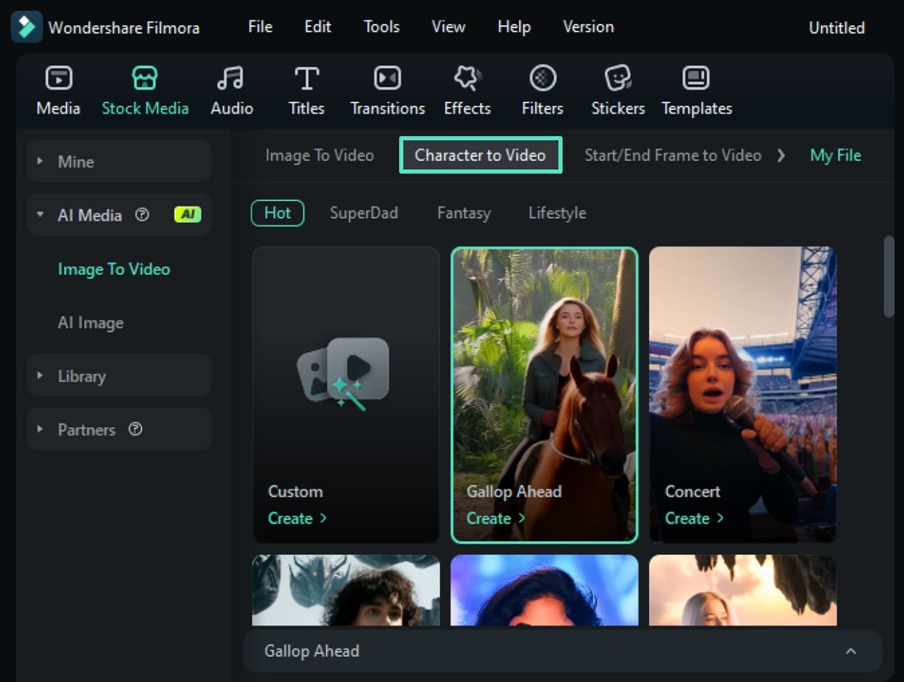Open the My File link
Image resolution: width=904 pixels, height=682 pixels.
pyautogui.click(x=835, y=155)
